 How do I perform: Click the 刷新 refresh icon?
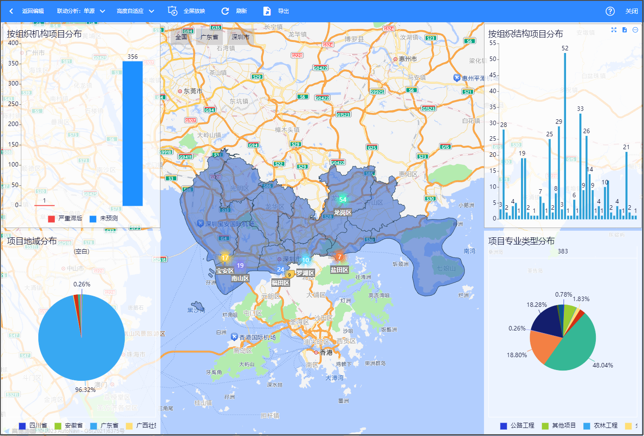pos(225,11)
